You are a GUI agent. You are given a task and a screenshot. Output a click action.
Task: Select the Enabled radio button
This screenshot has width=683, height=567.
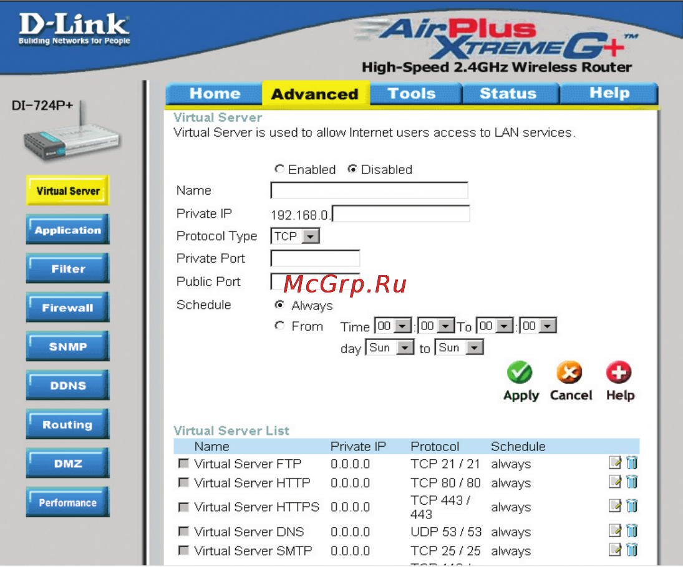[x=279, y=168]
